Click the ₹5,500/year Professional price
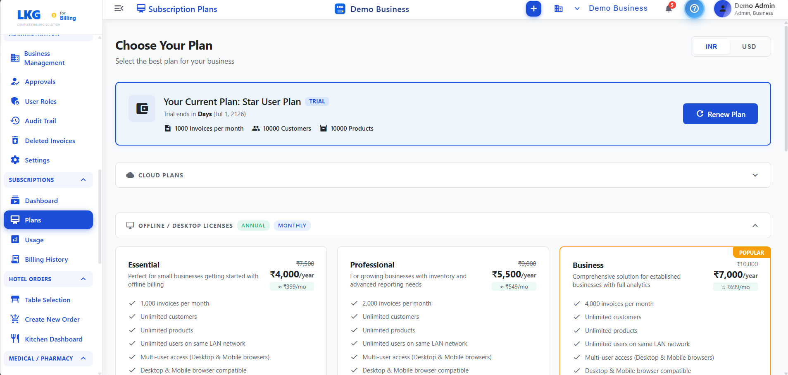 coord(514,275)
